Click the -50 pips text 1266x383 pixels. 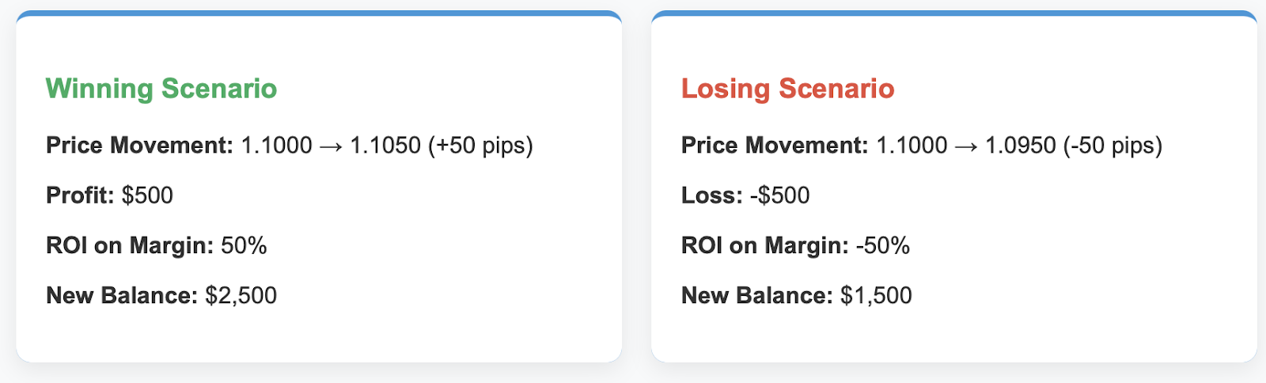[x=1112, y=146]
